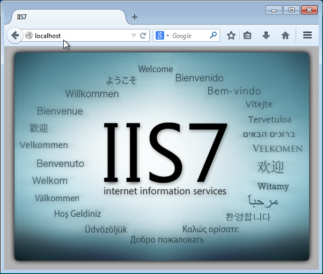Click the Chinese "欢迎" text
This screenshot has height=274, width=323.
pyautogui.click(x=270, y=167)
